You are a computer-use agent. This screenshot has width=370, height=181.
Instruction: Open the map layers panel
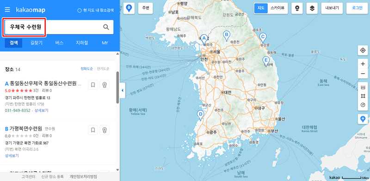point(312,8)
